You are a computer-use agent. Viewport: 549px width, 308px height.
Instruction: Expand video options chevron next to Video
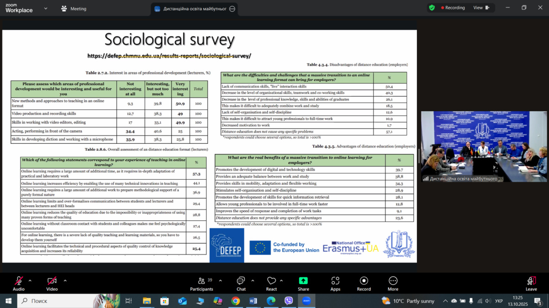tap(65, 281)
